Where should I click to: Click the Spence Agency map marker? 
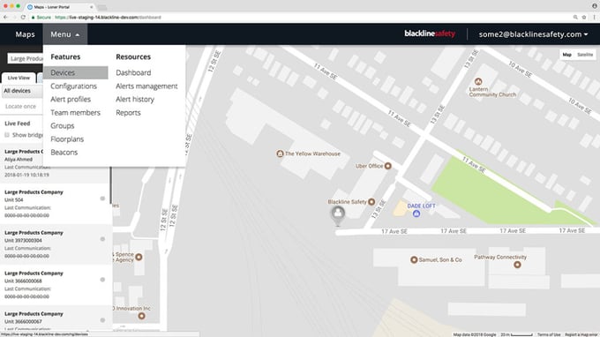point(139,257)
